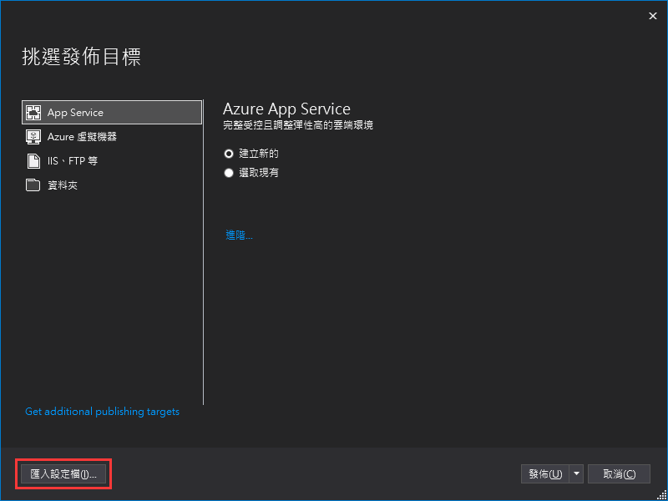Click the IIS、FTP 等 document icon
The width and height of the screenshot is (668, 501).
(33, 161)
